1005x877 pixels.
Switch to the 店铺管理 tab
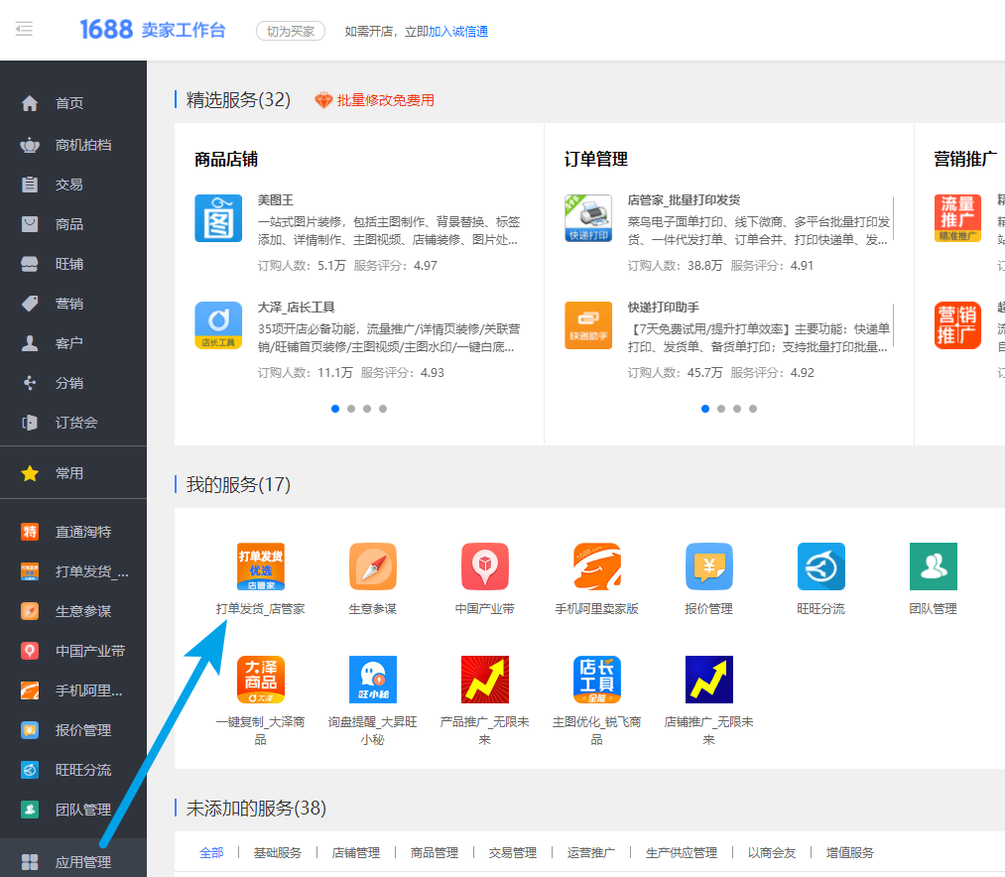point(356,852)
